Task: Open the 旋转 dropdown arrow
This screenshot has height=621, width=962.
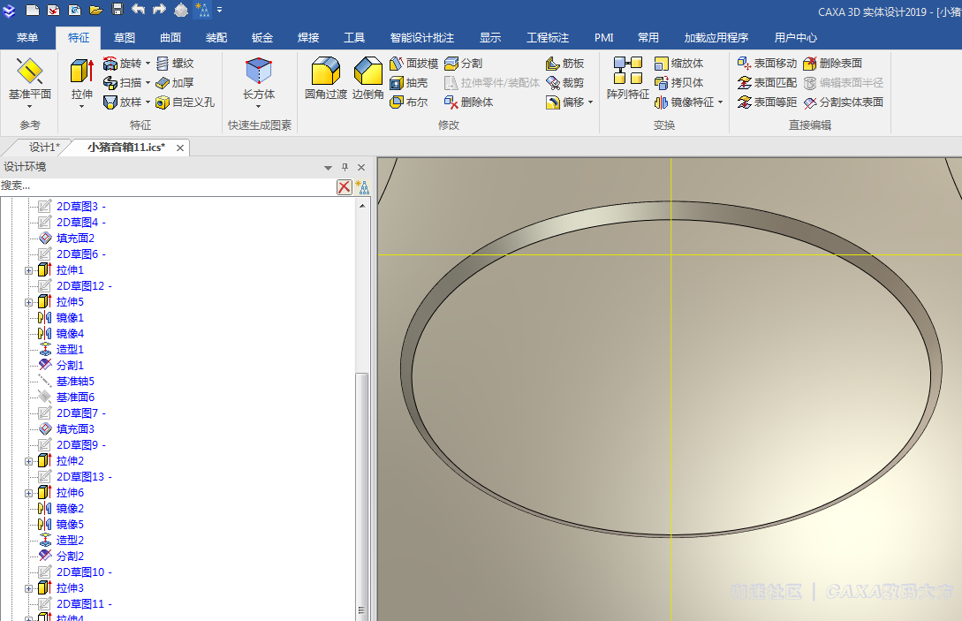Action: click(148, 64)
